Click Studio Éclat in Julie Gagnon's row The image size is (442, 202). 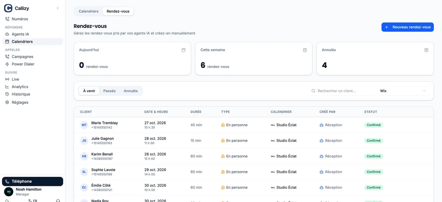click(286, 141)
